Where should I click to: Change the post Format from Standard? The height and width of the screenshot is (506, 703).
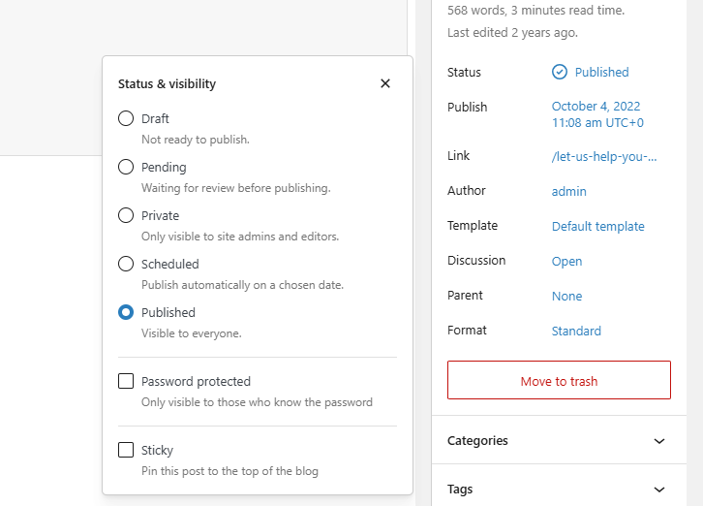(x=576, y=331)
